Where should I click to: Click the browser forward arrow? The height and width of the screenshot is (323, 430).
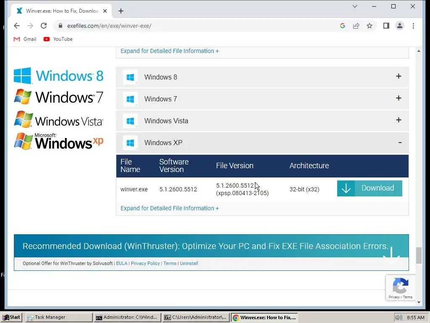click(30, 26)
